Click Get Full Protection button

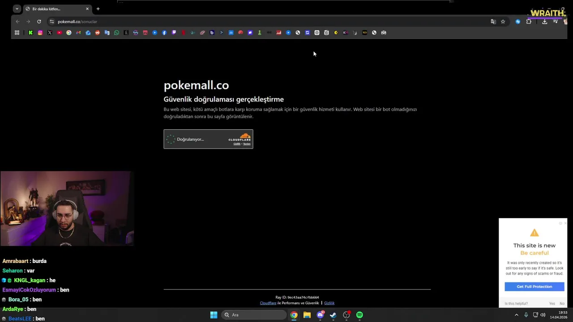point(535,287)
